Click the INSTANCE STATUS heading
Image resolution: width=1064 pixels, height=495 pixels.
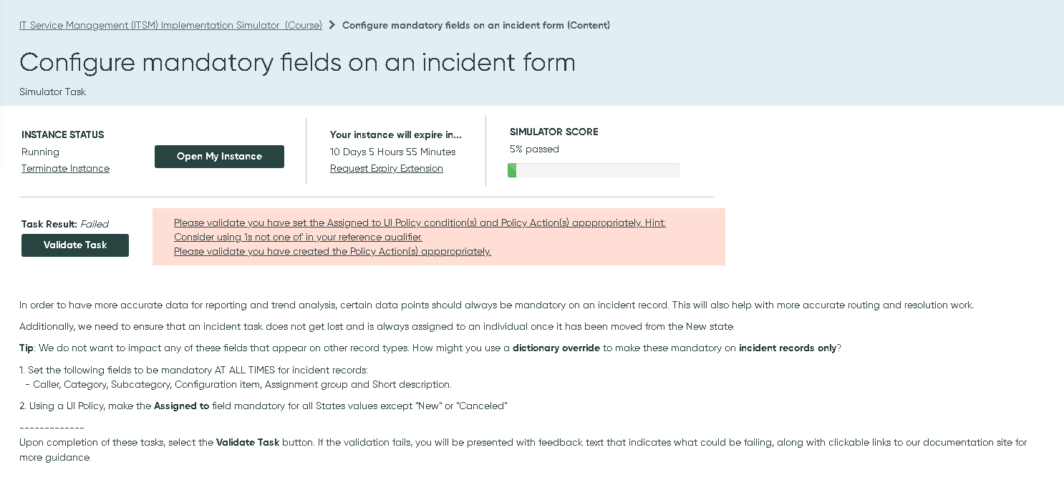point(62,134)
